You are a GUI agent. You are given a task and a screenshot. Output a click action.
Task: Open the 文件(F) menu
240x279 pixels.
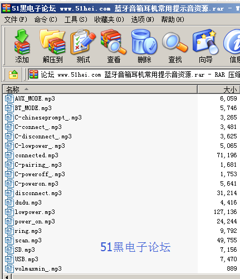tap(16, 19)
